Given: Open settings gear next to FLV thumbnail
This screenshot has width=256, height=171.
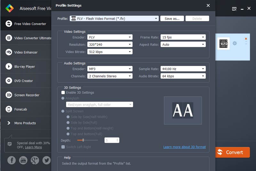Looking at the screenshot, I should (235, 43).
